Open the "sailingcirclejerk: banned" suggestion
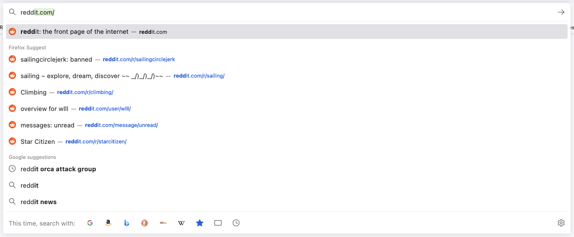574x237 pixels. coord(287,59)
